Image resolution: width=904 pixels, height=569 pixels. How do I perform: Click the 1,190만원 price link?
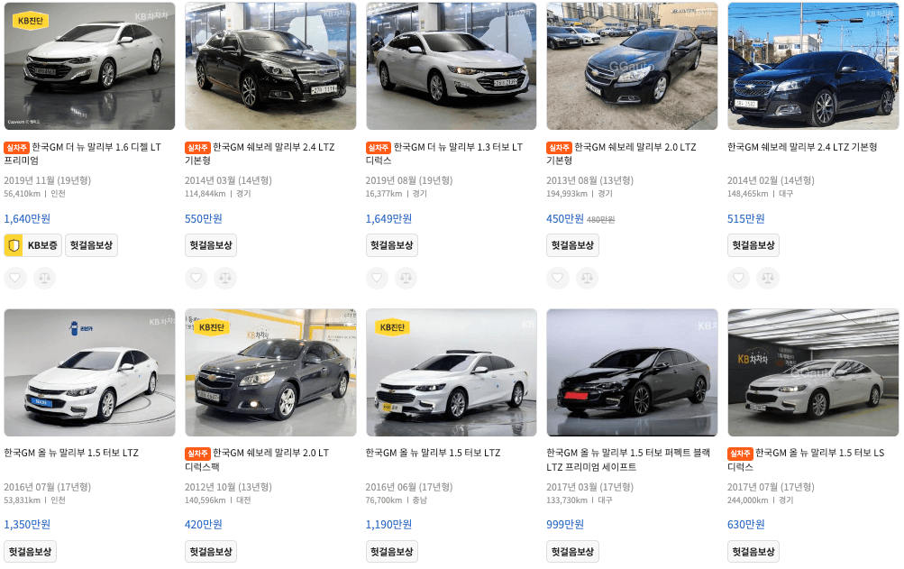click(388, 525)
